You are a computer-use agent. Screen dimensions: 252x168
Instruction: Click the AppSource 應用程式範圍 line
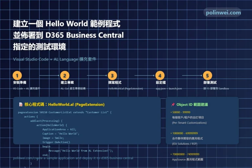click(188, 159)
